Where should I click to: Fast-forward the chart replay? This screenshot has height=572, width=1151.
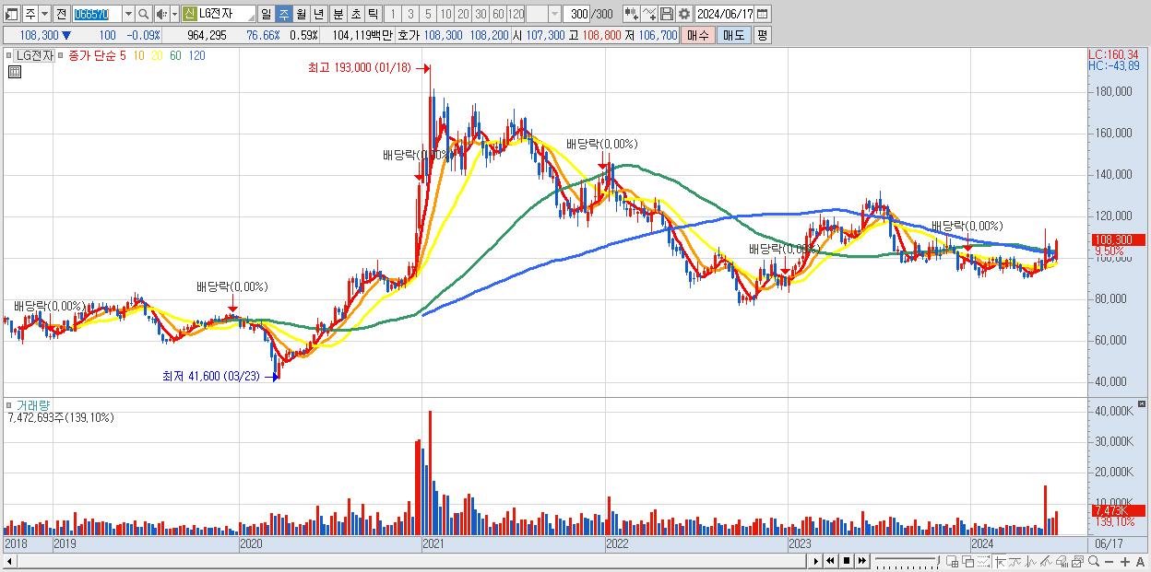click(x=861, y=561)
